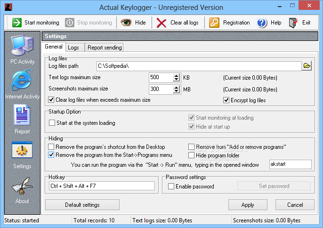This screenshot has height=228, width=323.
Task: Click the run command field containing akstart
Action: tap(290, 164)
